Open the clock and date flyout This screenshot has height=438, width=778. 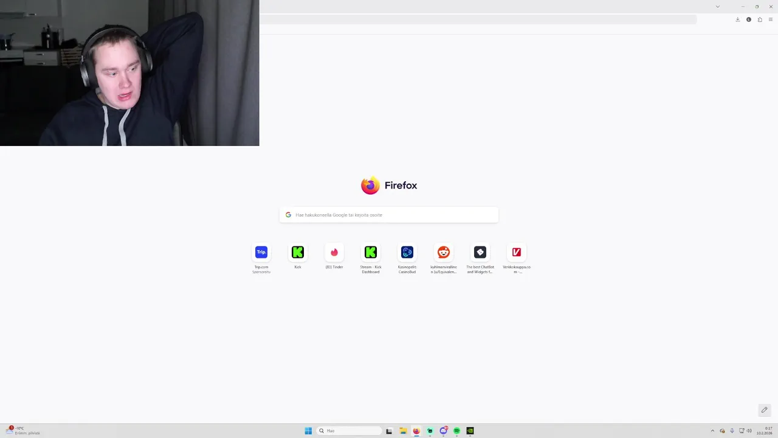765,431
